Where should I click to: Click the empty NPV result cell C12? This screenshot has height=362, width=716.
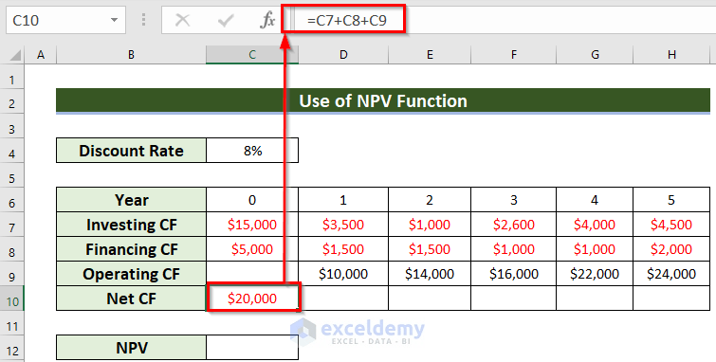(252, 348)
